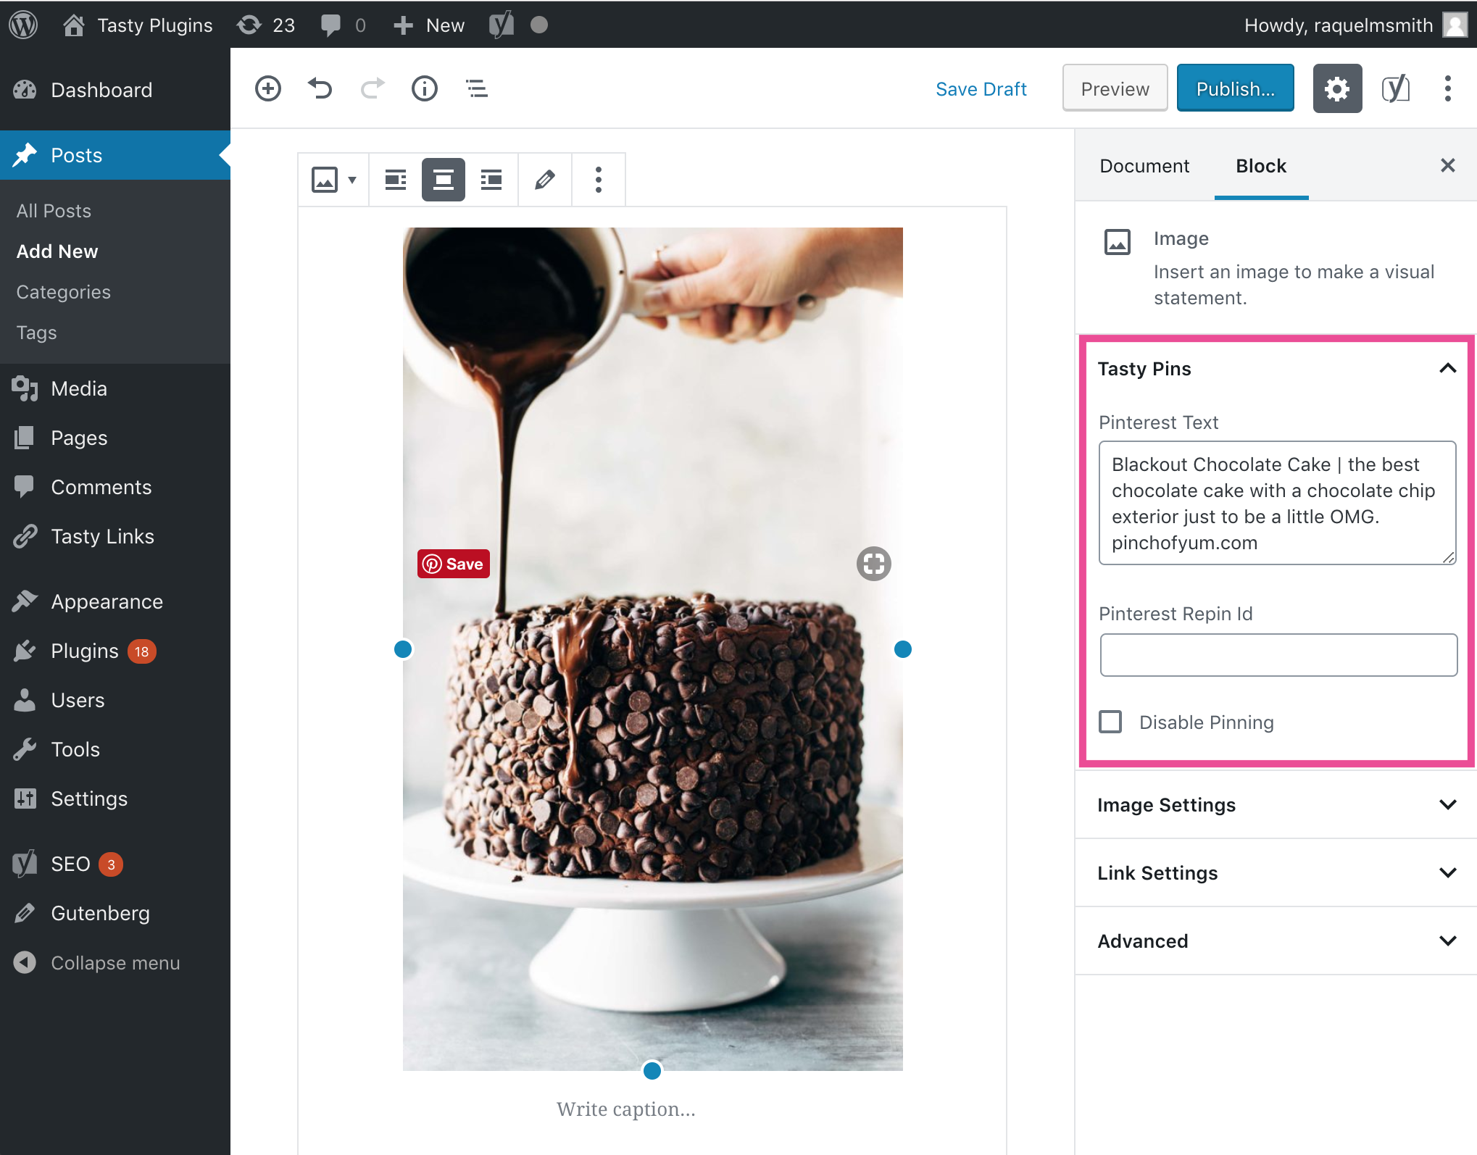Open Plugins menu with 18 updates
The height and width of the screenshot is (1155, 1477).
point(115,651)
